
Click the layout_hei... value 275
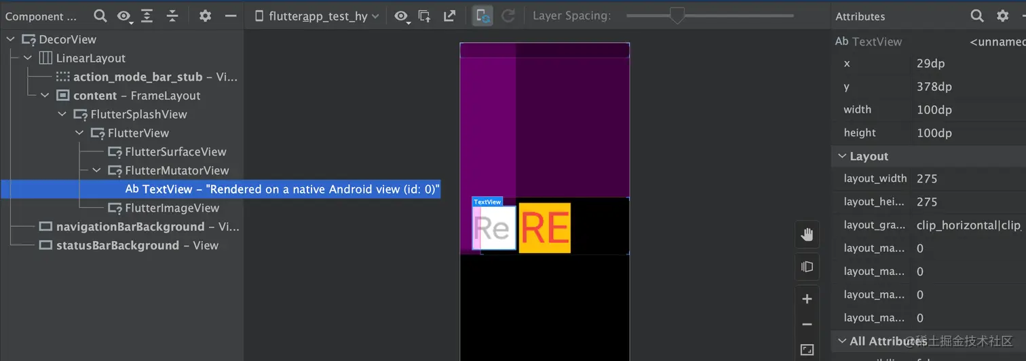coord(927,202)
